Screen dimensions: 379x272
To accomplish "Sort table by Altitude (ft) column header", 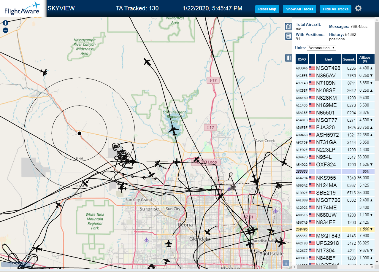I will click(x=365, y=59).
